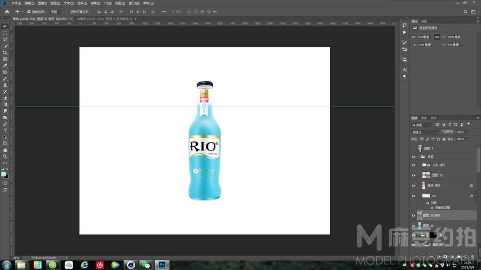The width and height of the screenshot is (481, 270).
Task: Open the 文件 menu
Action: [x=16, y=3]
